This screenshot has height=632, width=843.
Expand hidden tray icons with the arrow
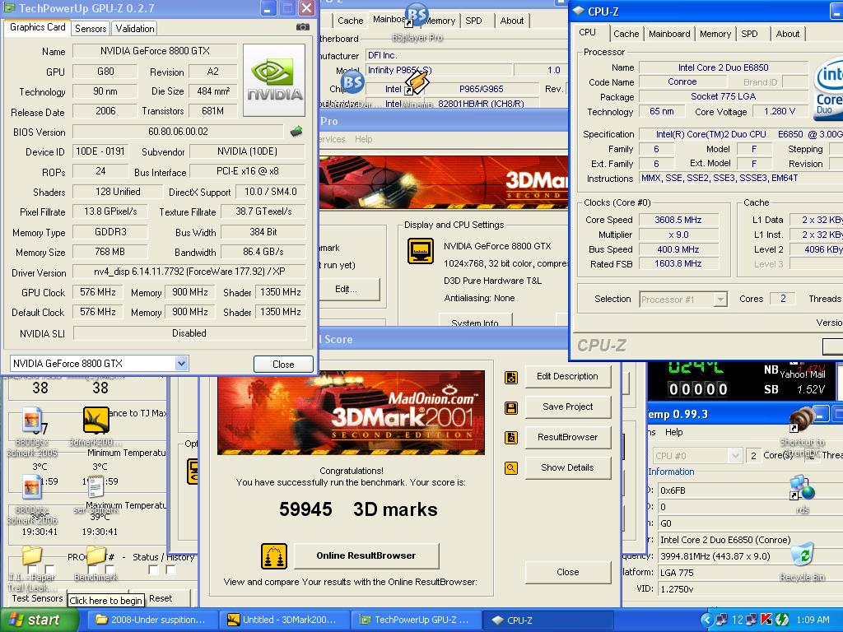707,620
